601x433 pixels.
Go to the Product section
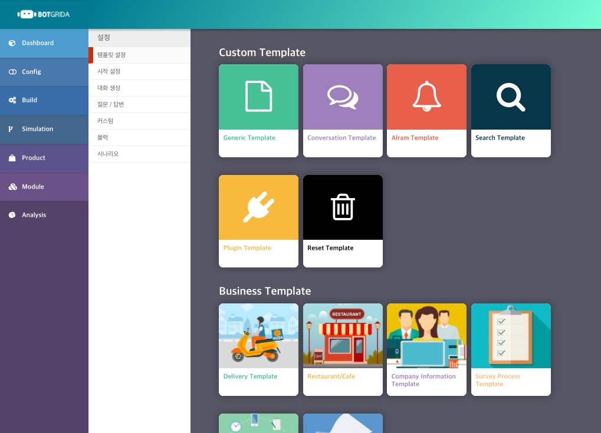tap(44, 158)
